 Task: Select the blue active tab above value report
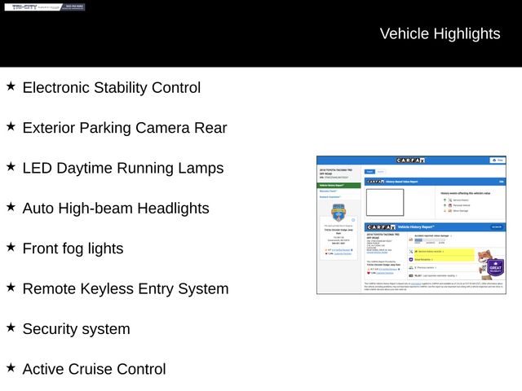(x=369, y=172)
